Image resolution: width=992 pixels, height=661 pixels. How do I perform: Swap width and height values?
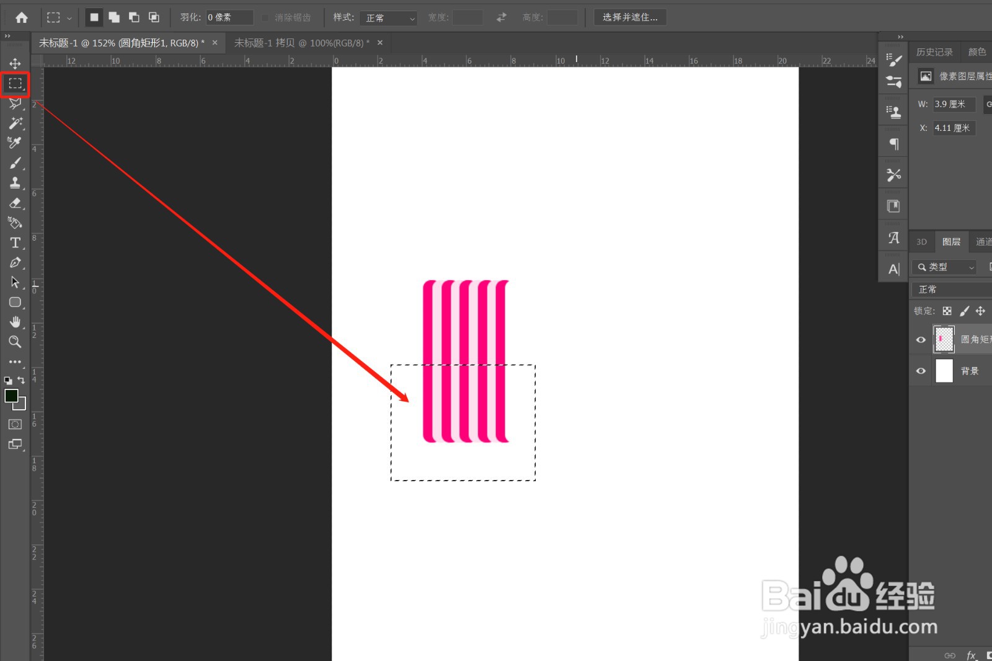coord(501,17)
